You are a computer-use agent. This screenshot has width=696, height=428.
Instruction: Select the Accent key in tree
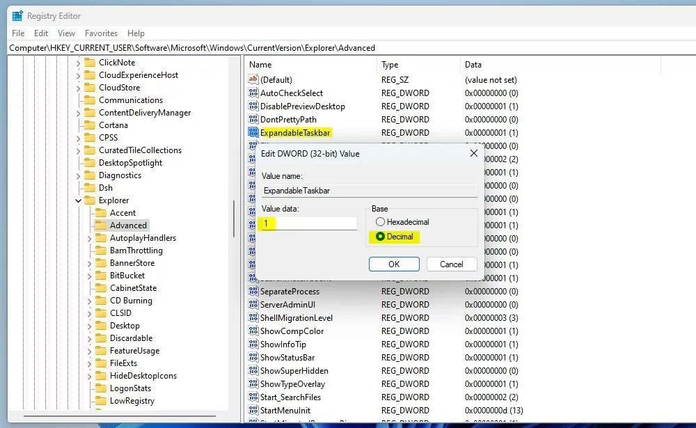(123, 213)
